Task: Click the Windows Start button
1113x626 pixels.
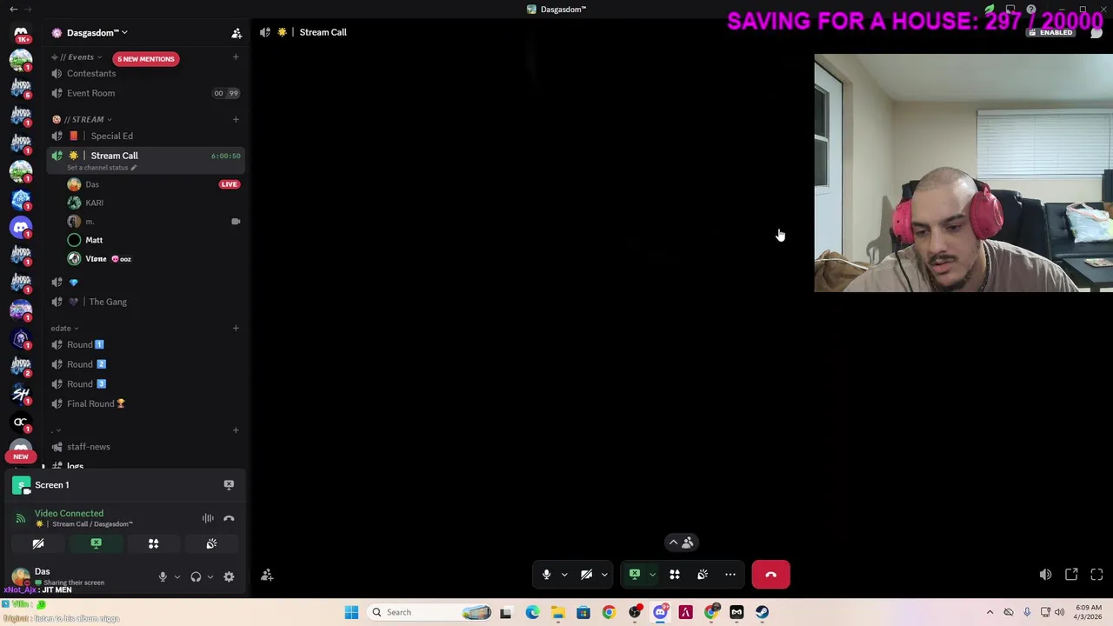Action: 351,612
